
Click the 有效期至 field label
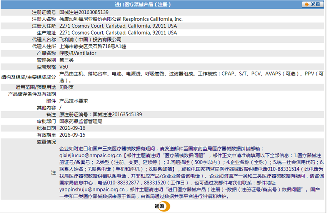(46, 135)
